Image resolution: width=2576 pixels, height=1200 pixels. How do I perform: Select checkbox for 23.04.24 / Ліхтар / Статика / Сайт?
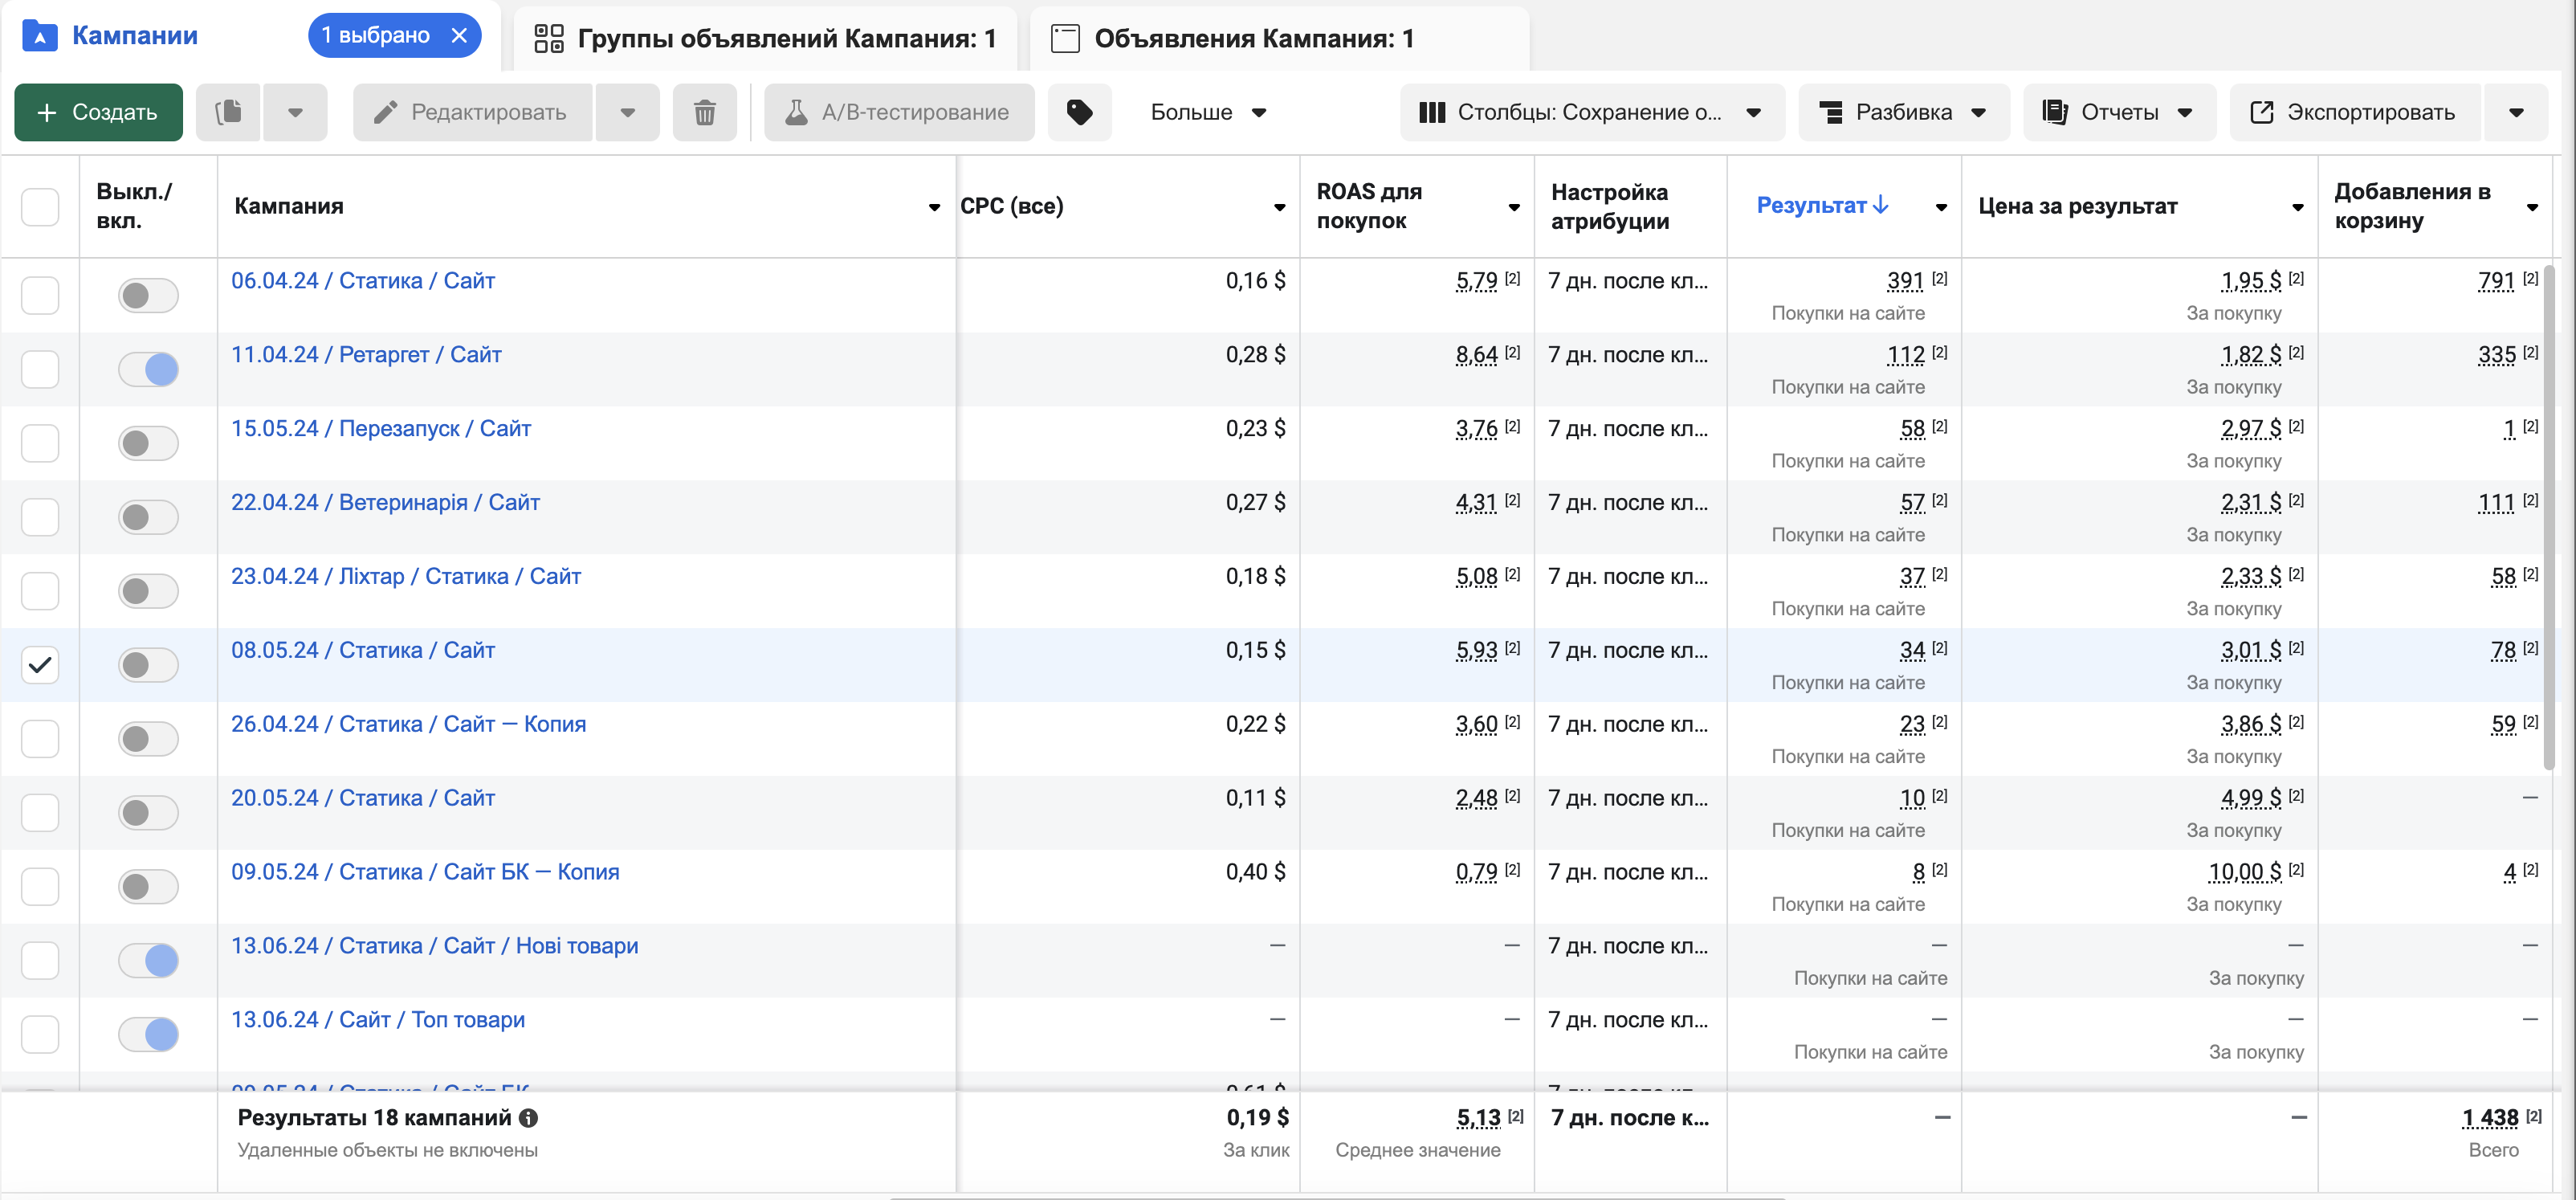tap(40, 591)
